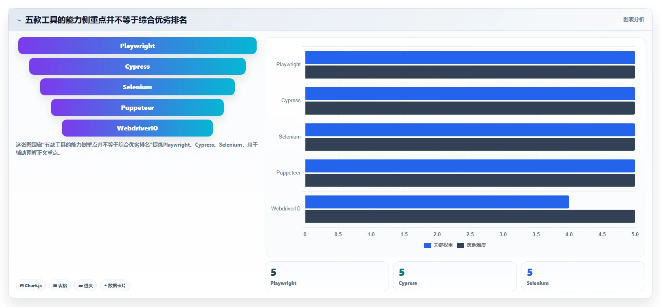
Task: Click Cypress's dark 落地难度 bar
Action: pos(470,108)
